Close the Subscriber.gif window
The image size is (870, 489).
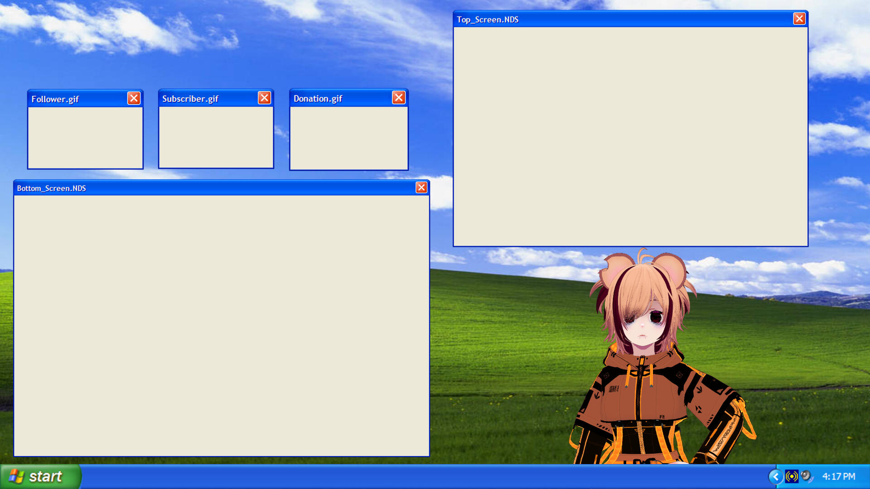coord(265,98)
